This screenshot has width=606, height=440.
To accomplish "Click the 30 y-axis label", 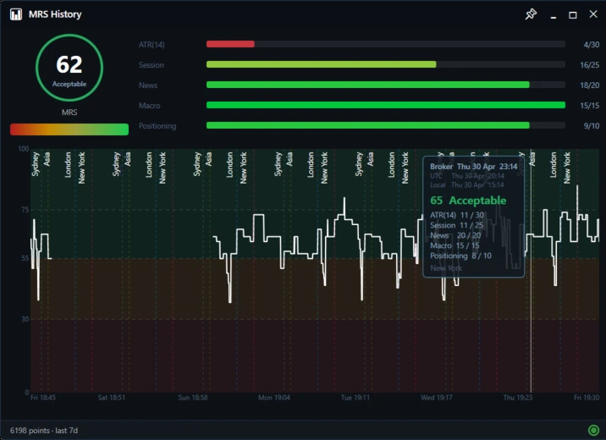I will (x=25, y=319).
